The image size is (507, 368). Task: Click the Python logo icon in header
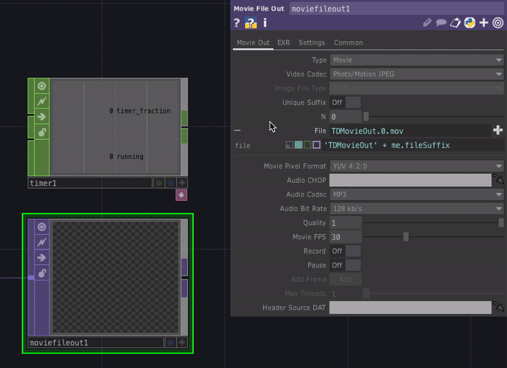(x=470, y=23)
